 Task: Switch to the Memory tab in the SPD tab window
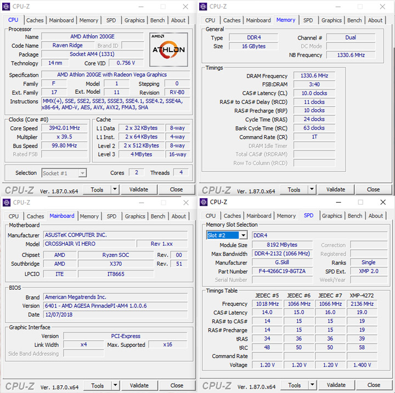click(x=286, y=216)
